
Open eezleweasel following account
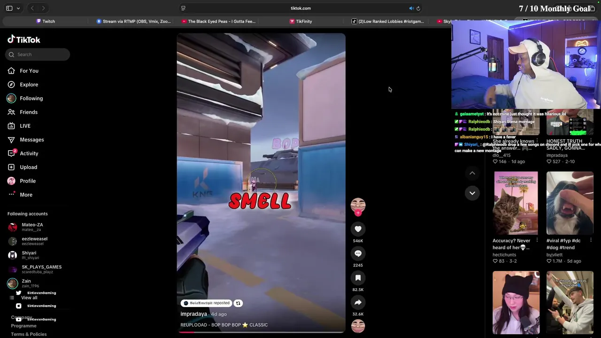tap(34, 241)
